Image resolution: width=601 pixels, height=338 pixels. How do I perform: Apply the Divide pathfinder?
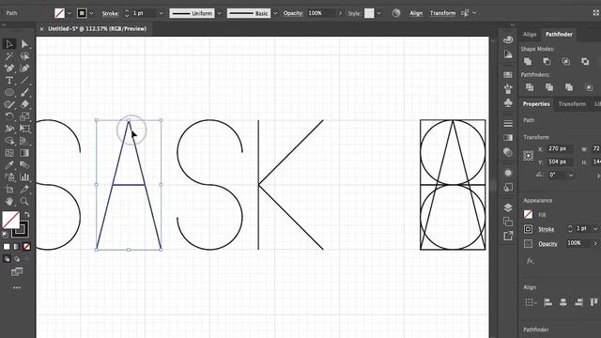click(530, 87)
